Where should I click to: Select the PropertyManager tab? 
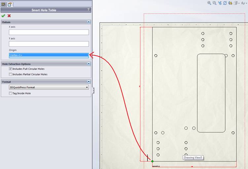[10, 4]
